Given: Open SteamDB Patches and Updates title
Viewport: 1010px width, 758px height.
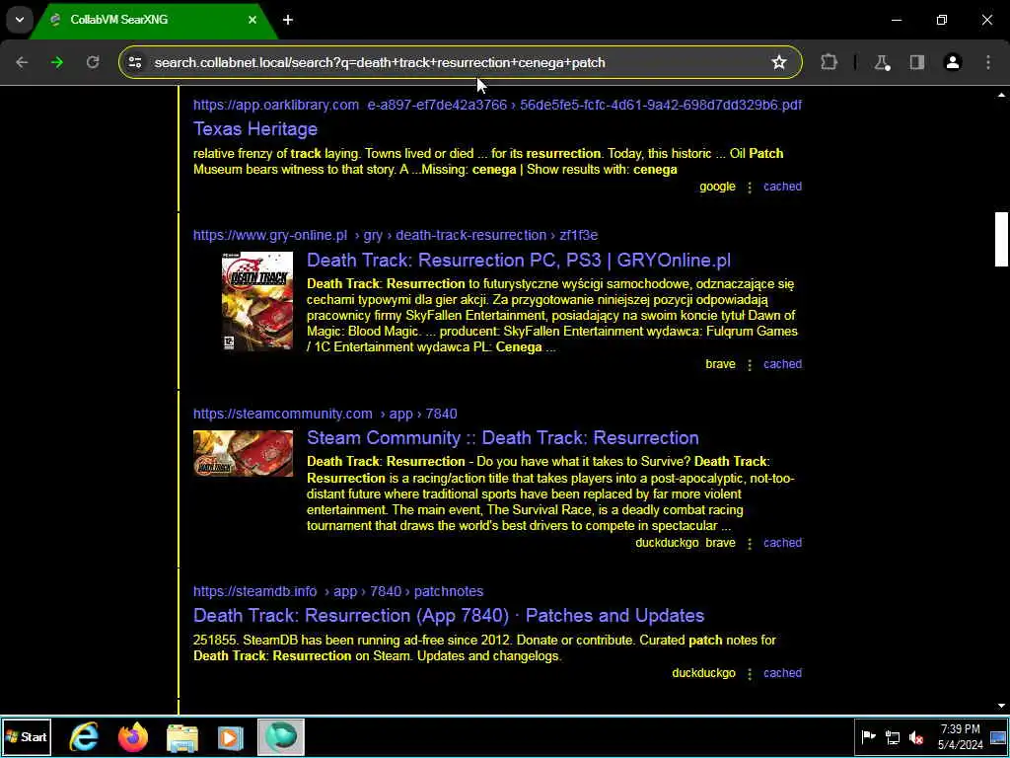Looking at the screenshot, I should tap(449, 616).
